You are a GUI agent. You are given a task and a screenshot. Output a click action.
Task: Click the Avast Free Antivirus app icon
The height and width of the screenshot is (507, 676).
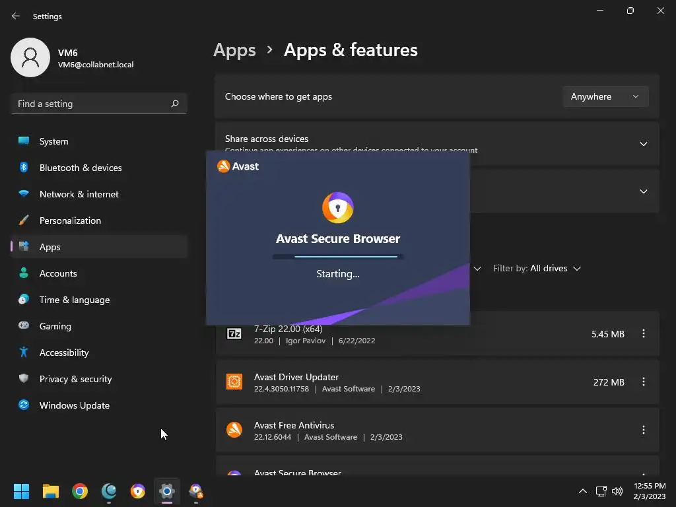click(x=234, y=430)
